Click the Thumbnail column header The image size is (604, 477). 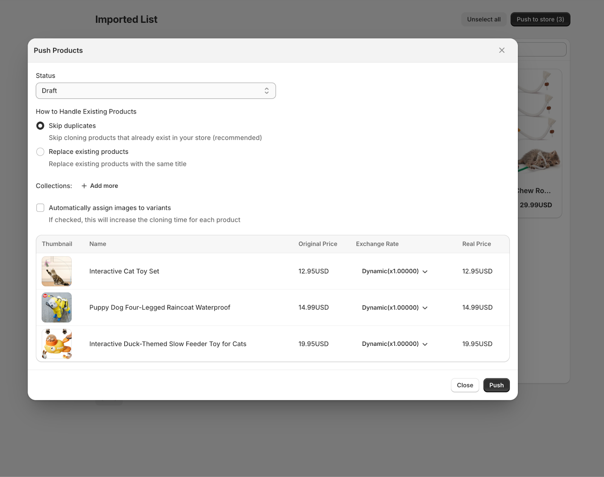pyautogui.click(x=57, y=244)
